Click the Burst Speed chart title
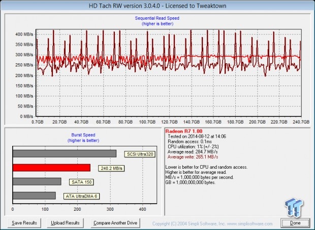This screenshot has width=315, height=230. (83, 135)
